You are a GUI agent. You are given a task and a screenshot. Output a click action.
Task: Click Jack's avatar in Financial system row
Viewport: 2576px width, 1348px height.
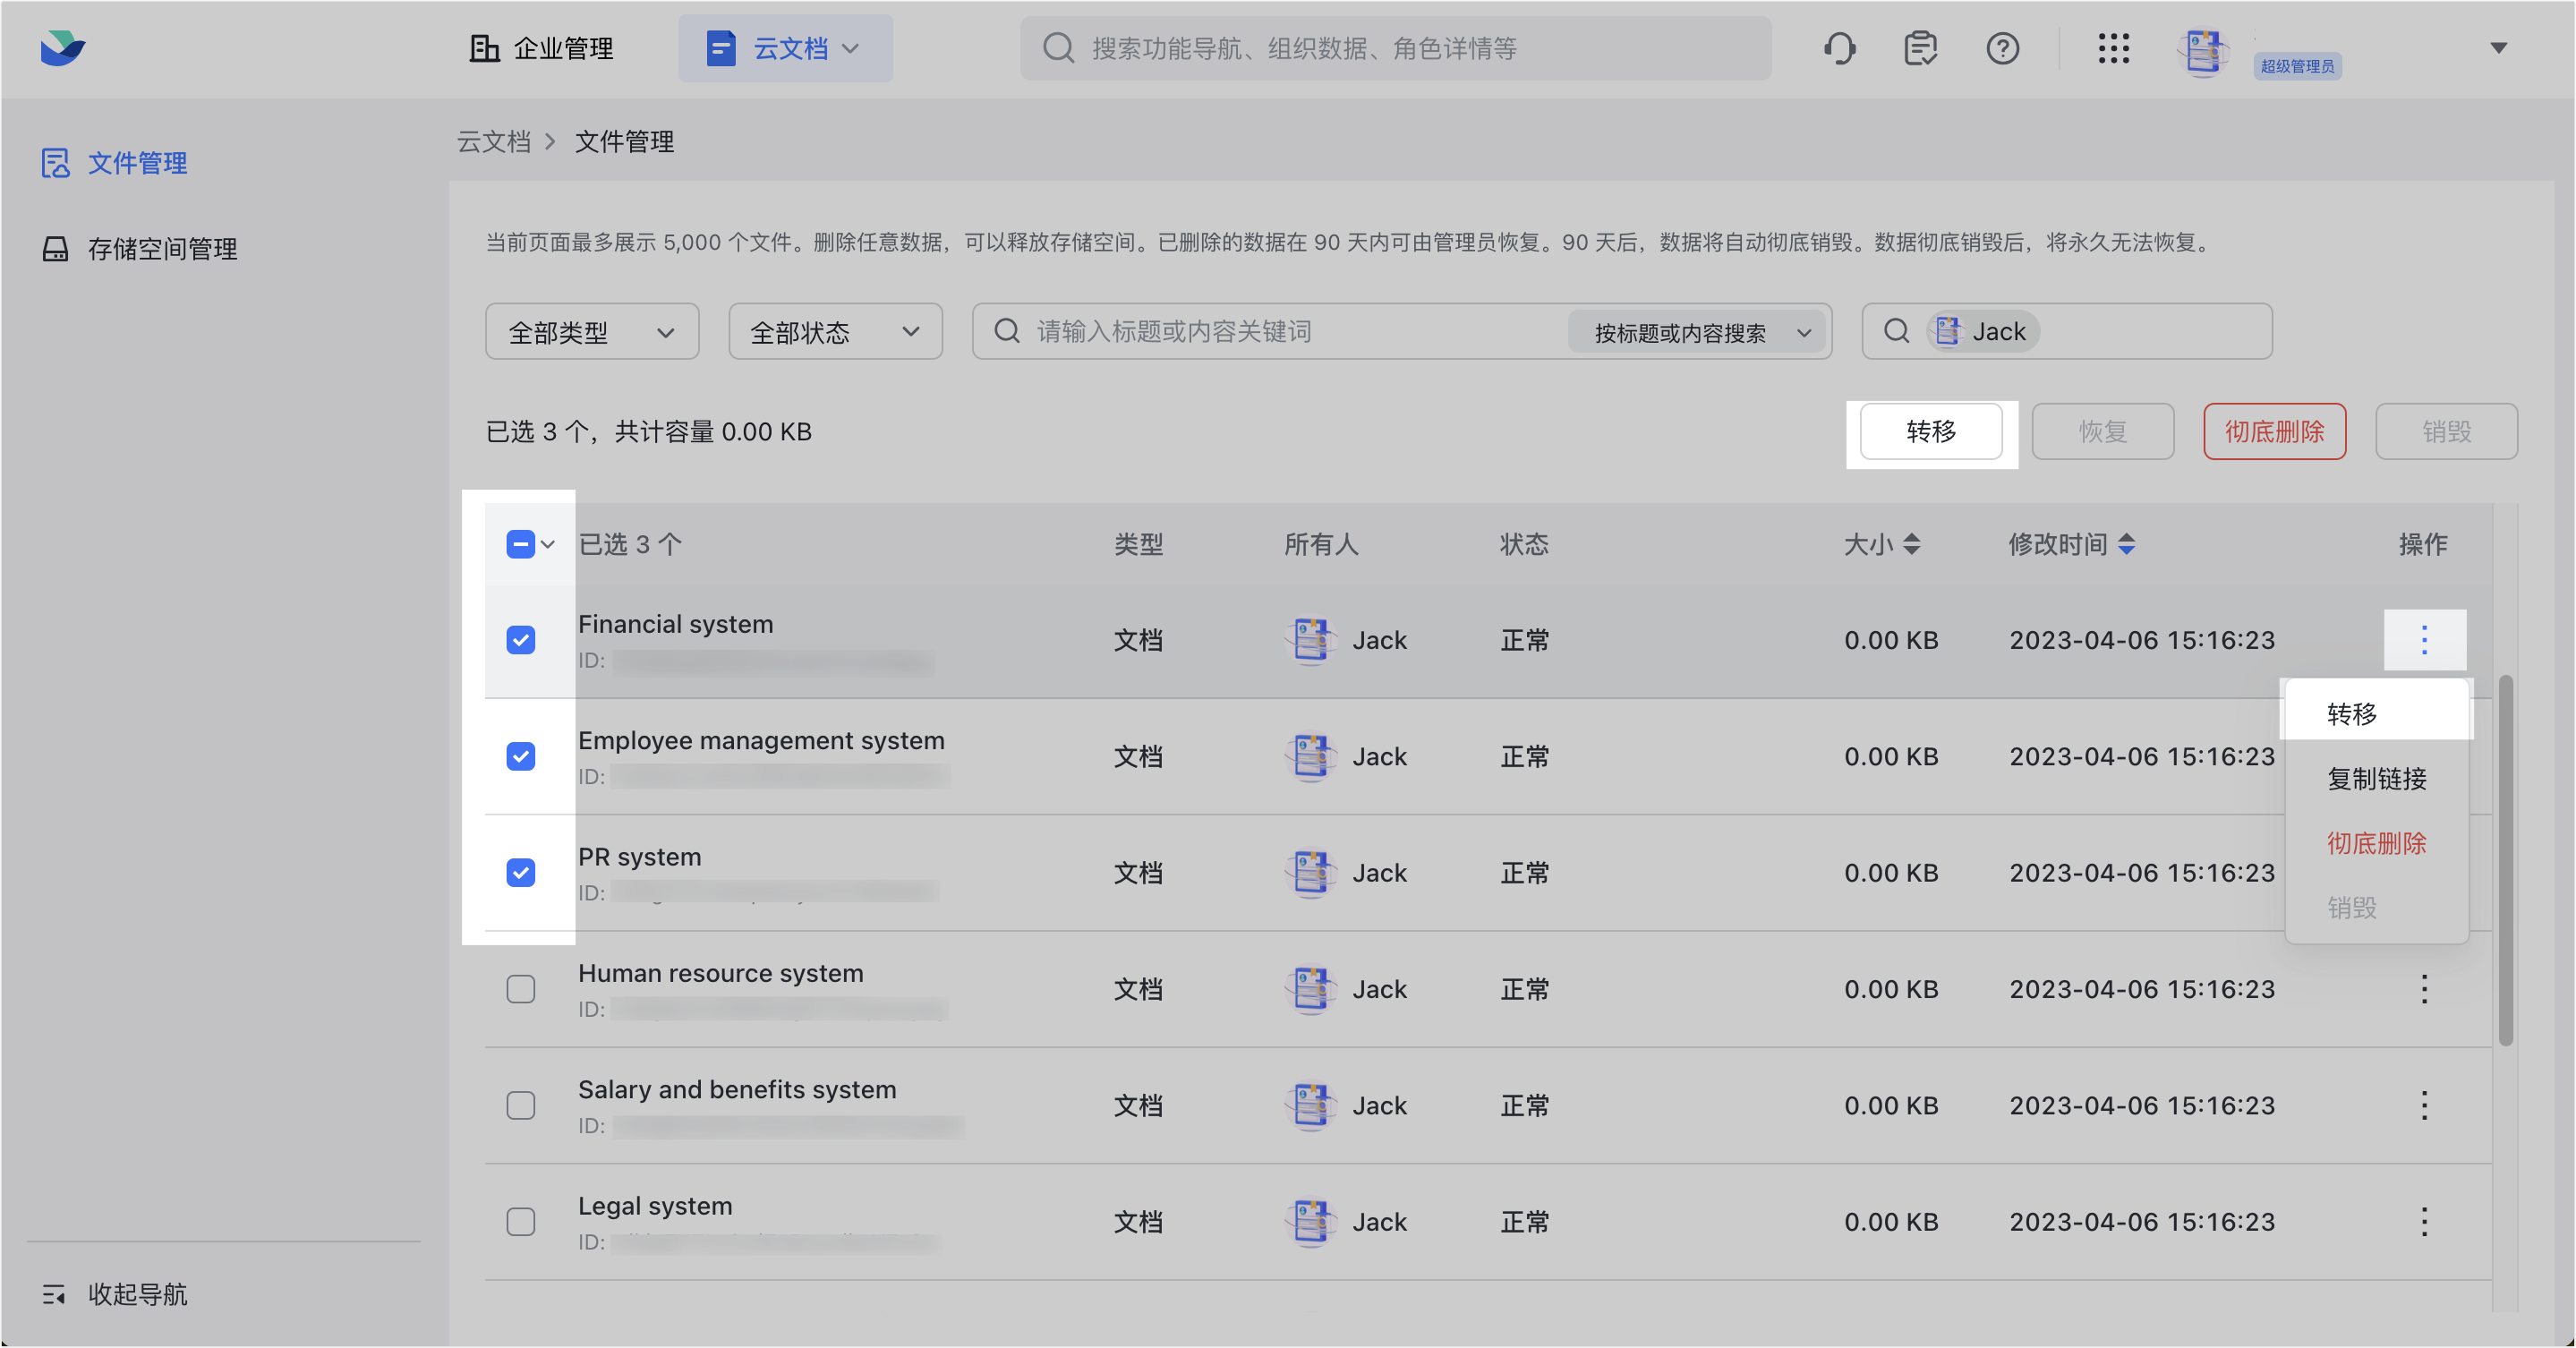pyautogui.click(x=1310, y=640)
